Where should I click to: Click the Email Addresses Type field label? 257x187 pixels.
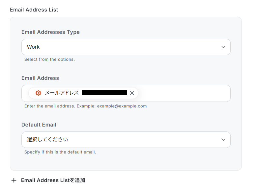[50, 32]
